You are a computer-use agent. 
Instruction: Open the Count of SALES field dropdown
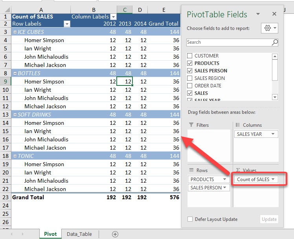tap(273, 179)
